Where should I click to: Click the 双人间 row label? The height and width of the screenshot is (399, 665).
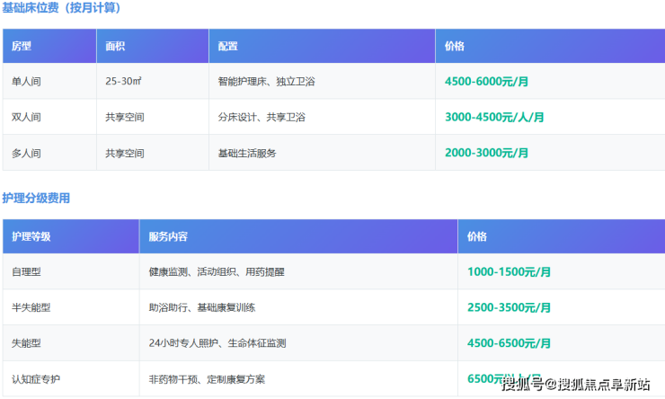point(26,117)
